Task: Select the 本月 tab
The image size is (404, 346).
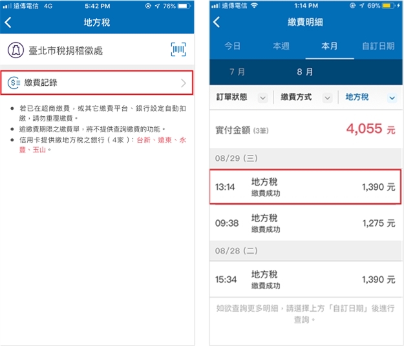Action: (x=330, y=46)
